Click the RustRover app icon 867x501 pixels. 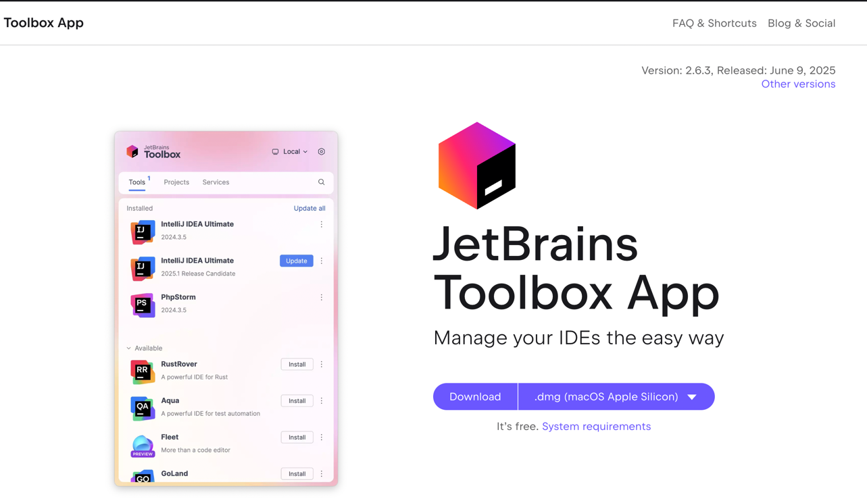point(143,371)
